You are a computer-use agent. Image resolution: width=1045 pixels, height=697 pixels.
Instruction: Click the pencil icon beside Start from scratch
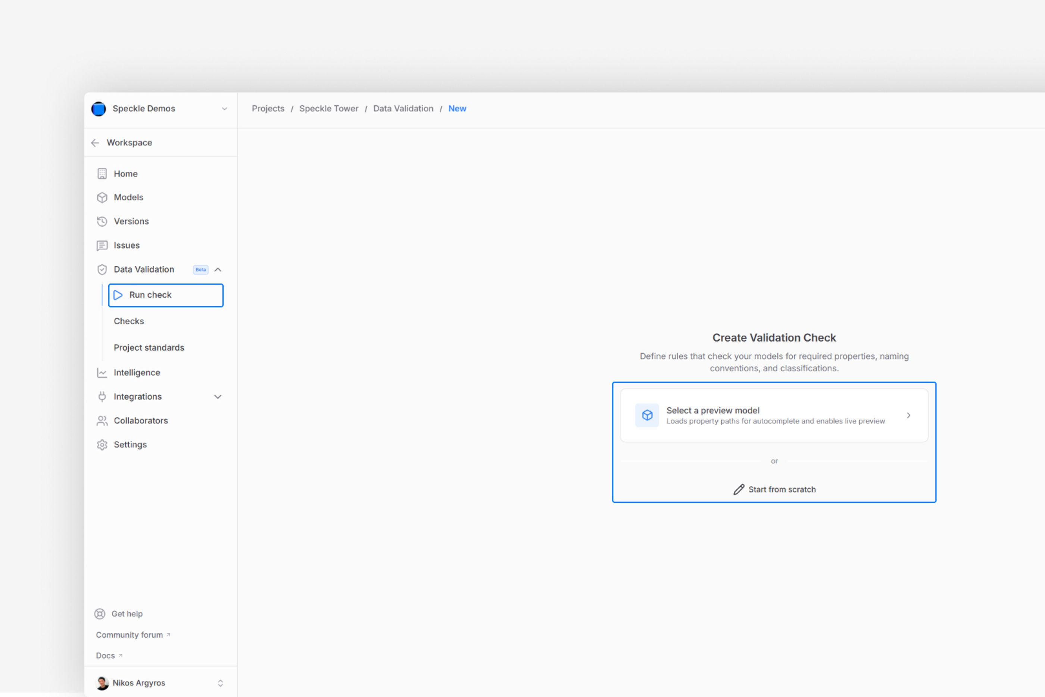point(739,489)
